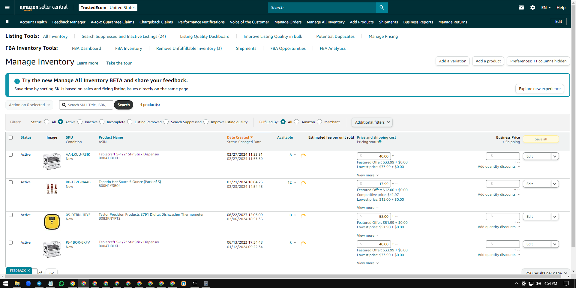Select the Status All radio button
This screenshot has height=288, width=576.
47,122
